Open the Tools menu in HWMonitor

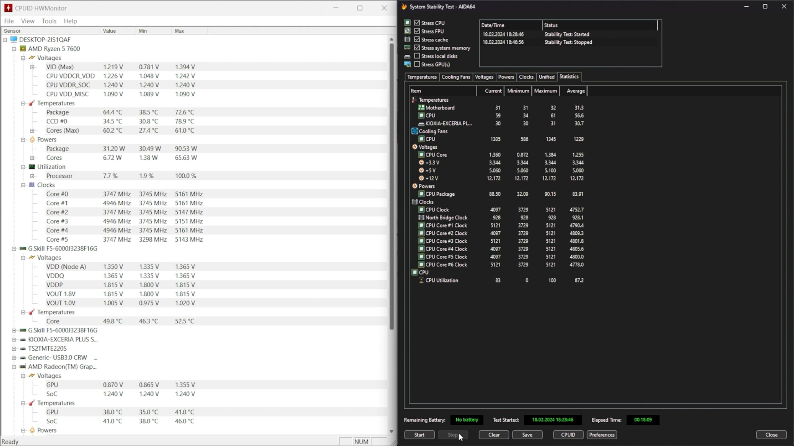49,21
